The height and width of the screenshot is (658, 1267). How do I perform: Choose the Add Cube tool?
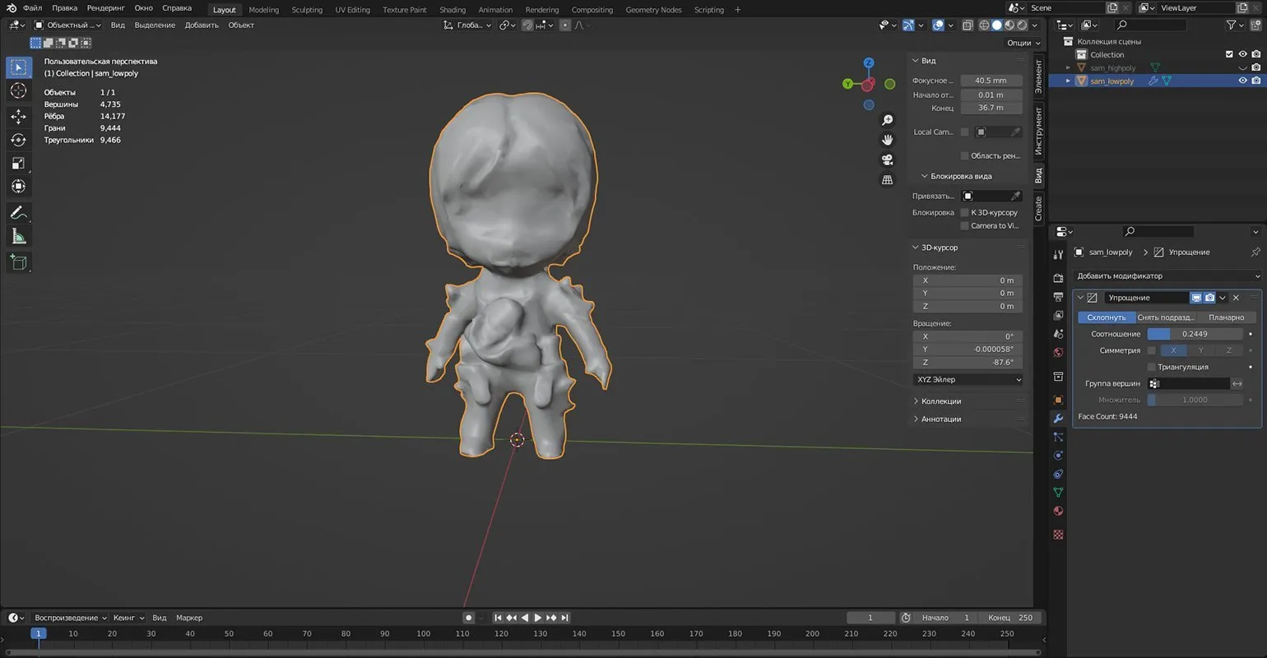[x=18, y=262]
